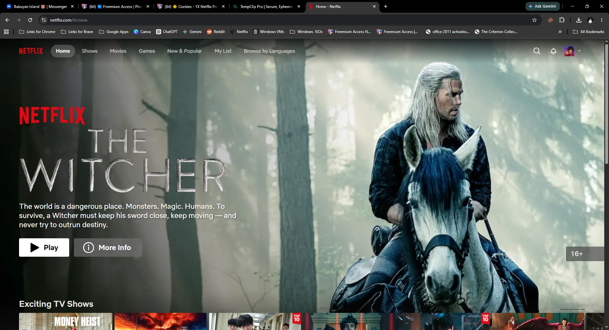Expand the Windows ISOs bookmark folder
Image resolution: width=609 pixels, height=330 pixels.
click(306, 32)
